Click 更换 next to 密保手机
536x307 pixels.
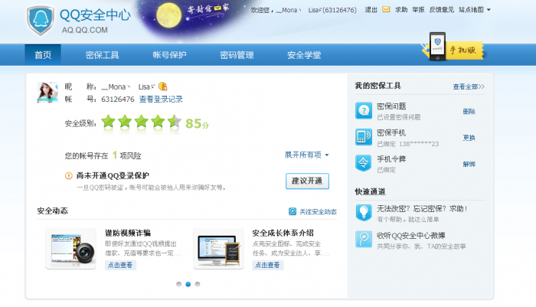[469, 138]
